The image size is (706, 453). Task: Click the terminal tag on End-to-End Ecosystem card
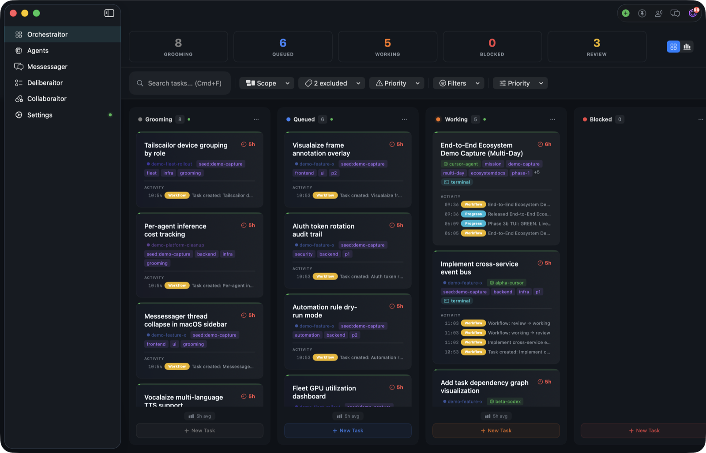(x=457, y=182)
